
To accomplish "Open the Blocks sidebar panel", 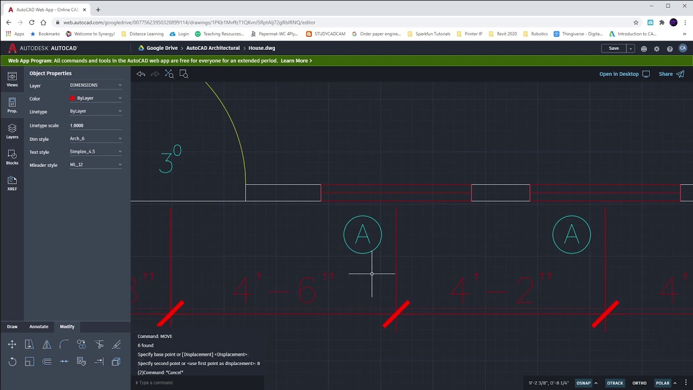I will point(12,157).
